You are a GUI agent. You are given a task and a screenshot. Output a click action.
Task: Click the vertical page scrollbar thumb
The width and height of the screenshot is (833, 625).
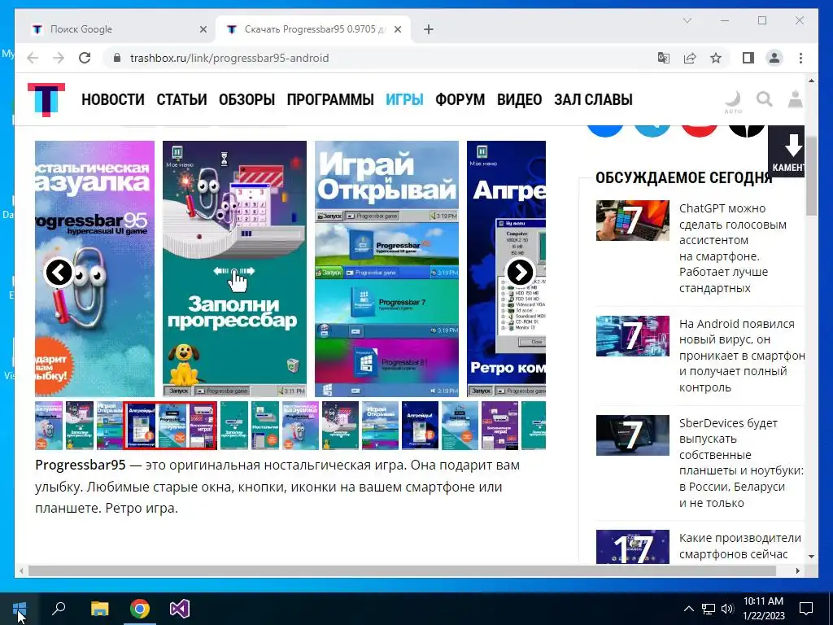pyautogui.click(x=811, y=176)
